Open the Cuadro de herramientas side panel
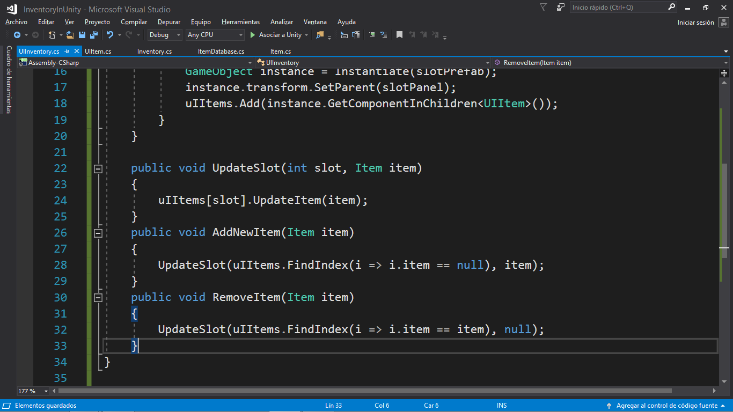The width and height of the screenshot is (733, 412). pyautogui.click(x=9, y=80)
